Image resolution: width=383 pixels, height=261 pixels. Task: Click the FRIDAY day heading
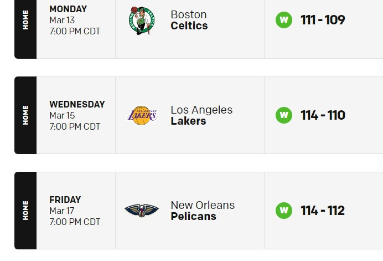point(65,199)
